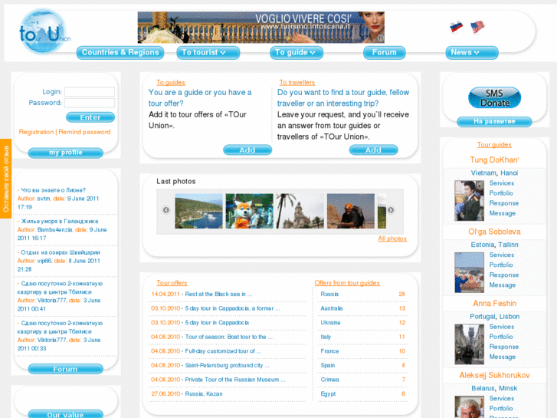Open the hiker with helmet thumbnail
Image resolution: width=557 pixels, height=418 pixels.
pyautogui.click(x=351, y=211)
